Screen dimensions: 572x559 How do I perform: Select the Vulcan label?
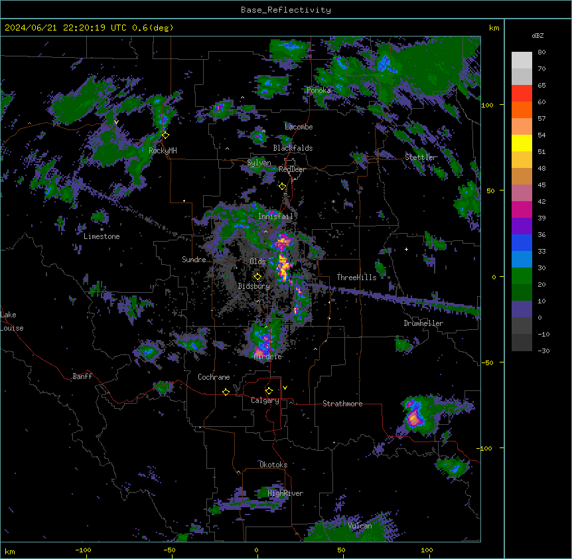click(x=360, y=526)
